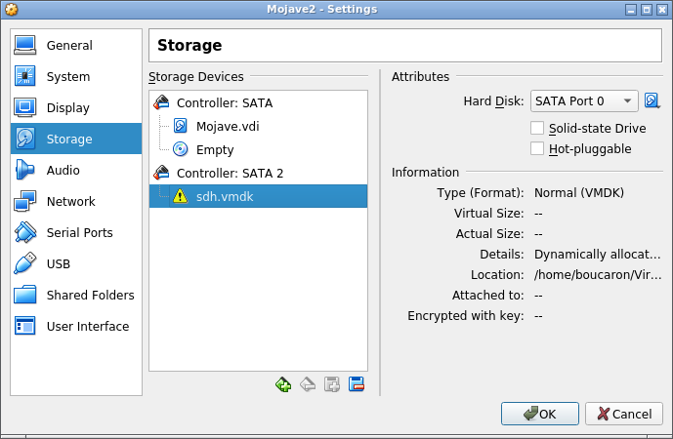
Task: Click the remove controller icon
Action: pos(308,384)
